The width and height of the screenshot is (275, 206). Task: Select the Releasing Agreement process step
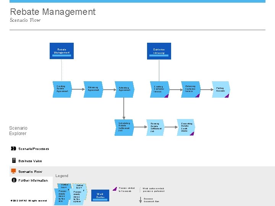(x=93, y=89)
